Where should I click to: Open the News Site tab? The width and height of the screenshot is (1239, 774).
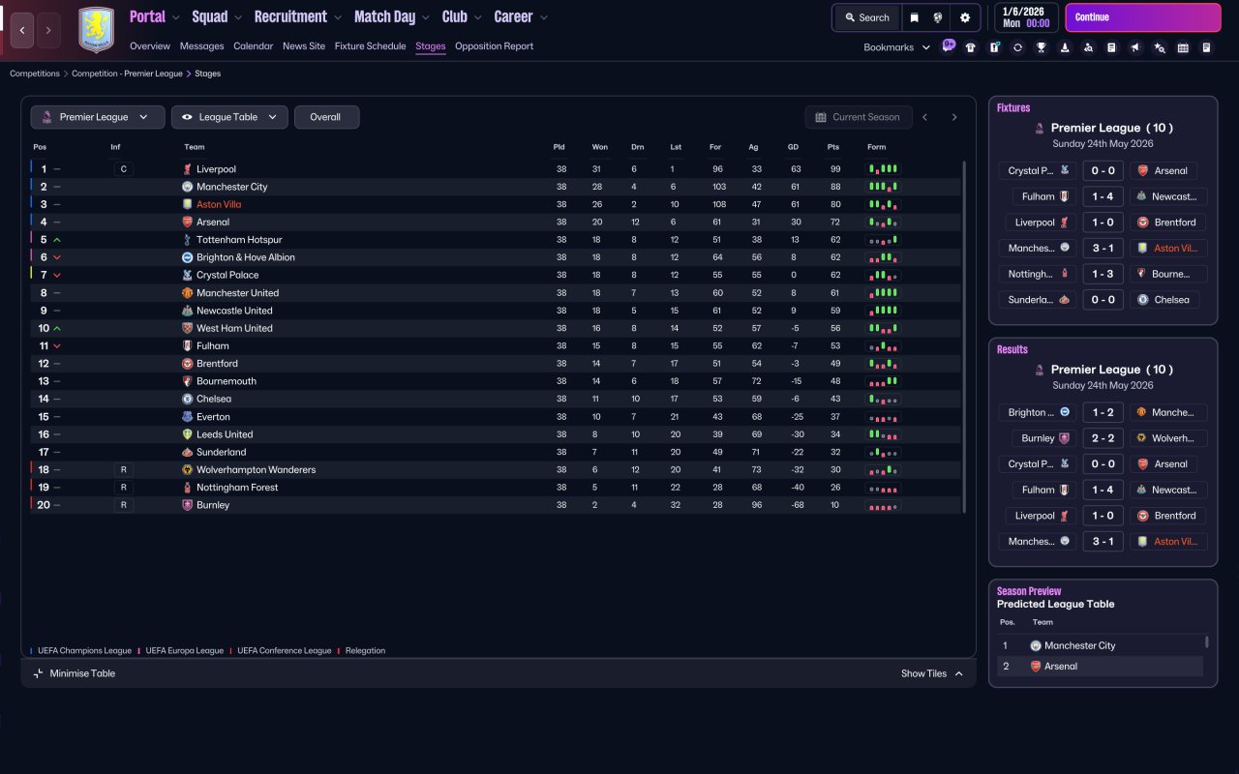pos(304,46)
